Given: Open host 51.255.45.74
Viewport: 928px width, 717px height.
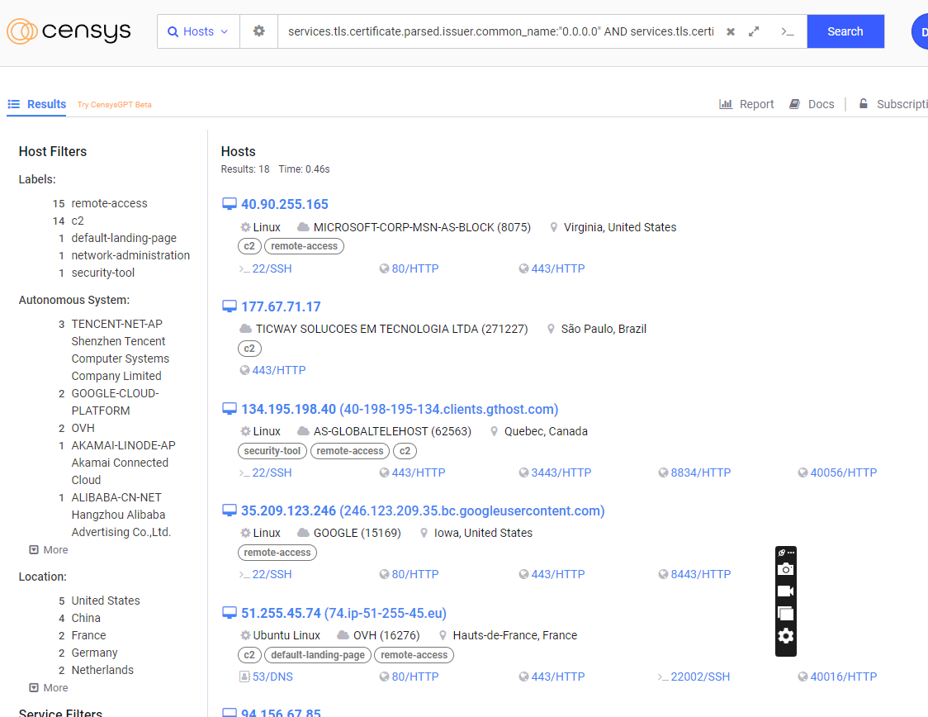Looking at the screenshot, I should pos(343,614).
